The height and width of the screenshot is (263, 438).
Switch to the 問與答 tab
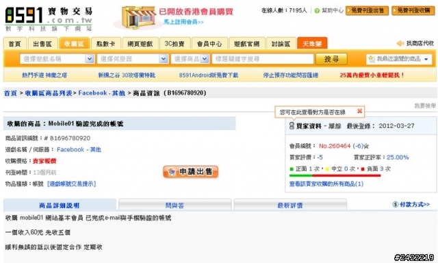coord(175,205)
